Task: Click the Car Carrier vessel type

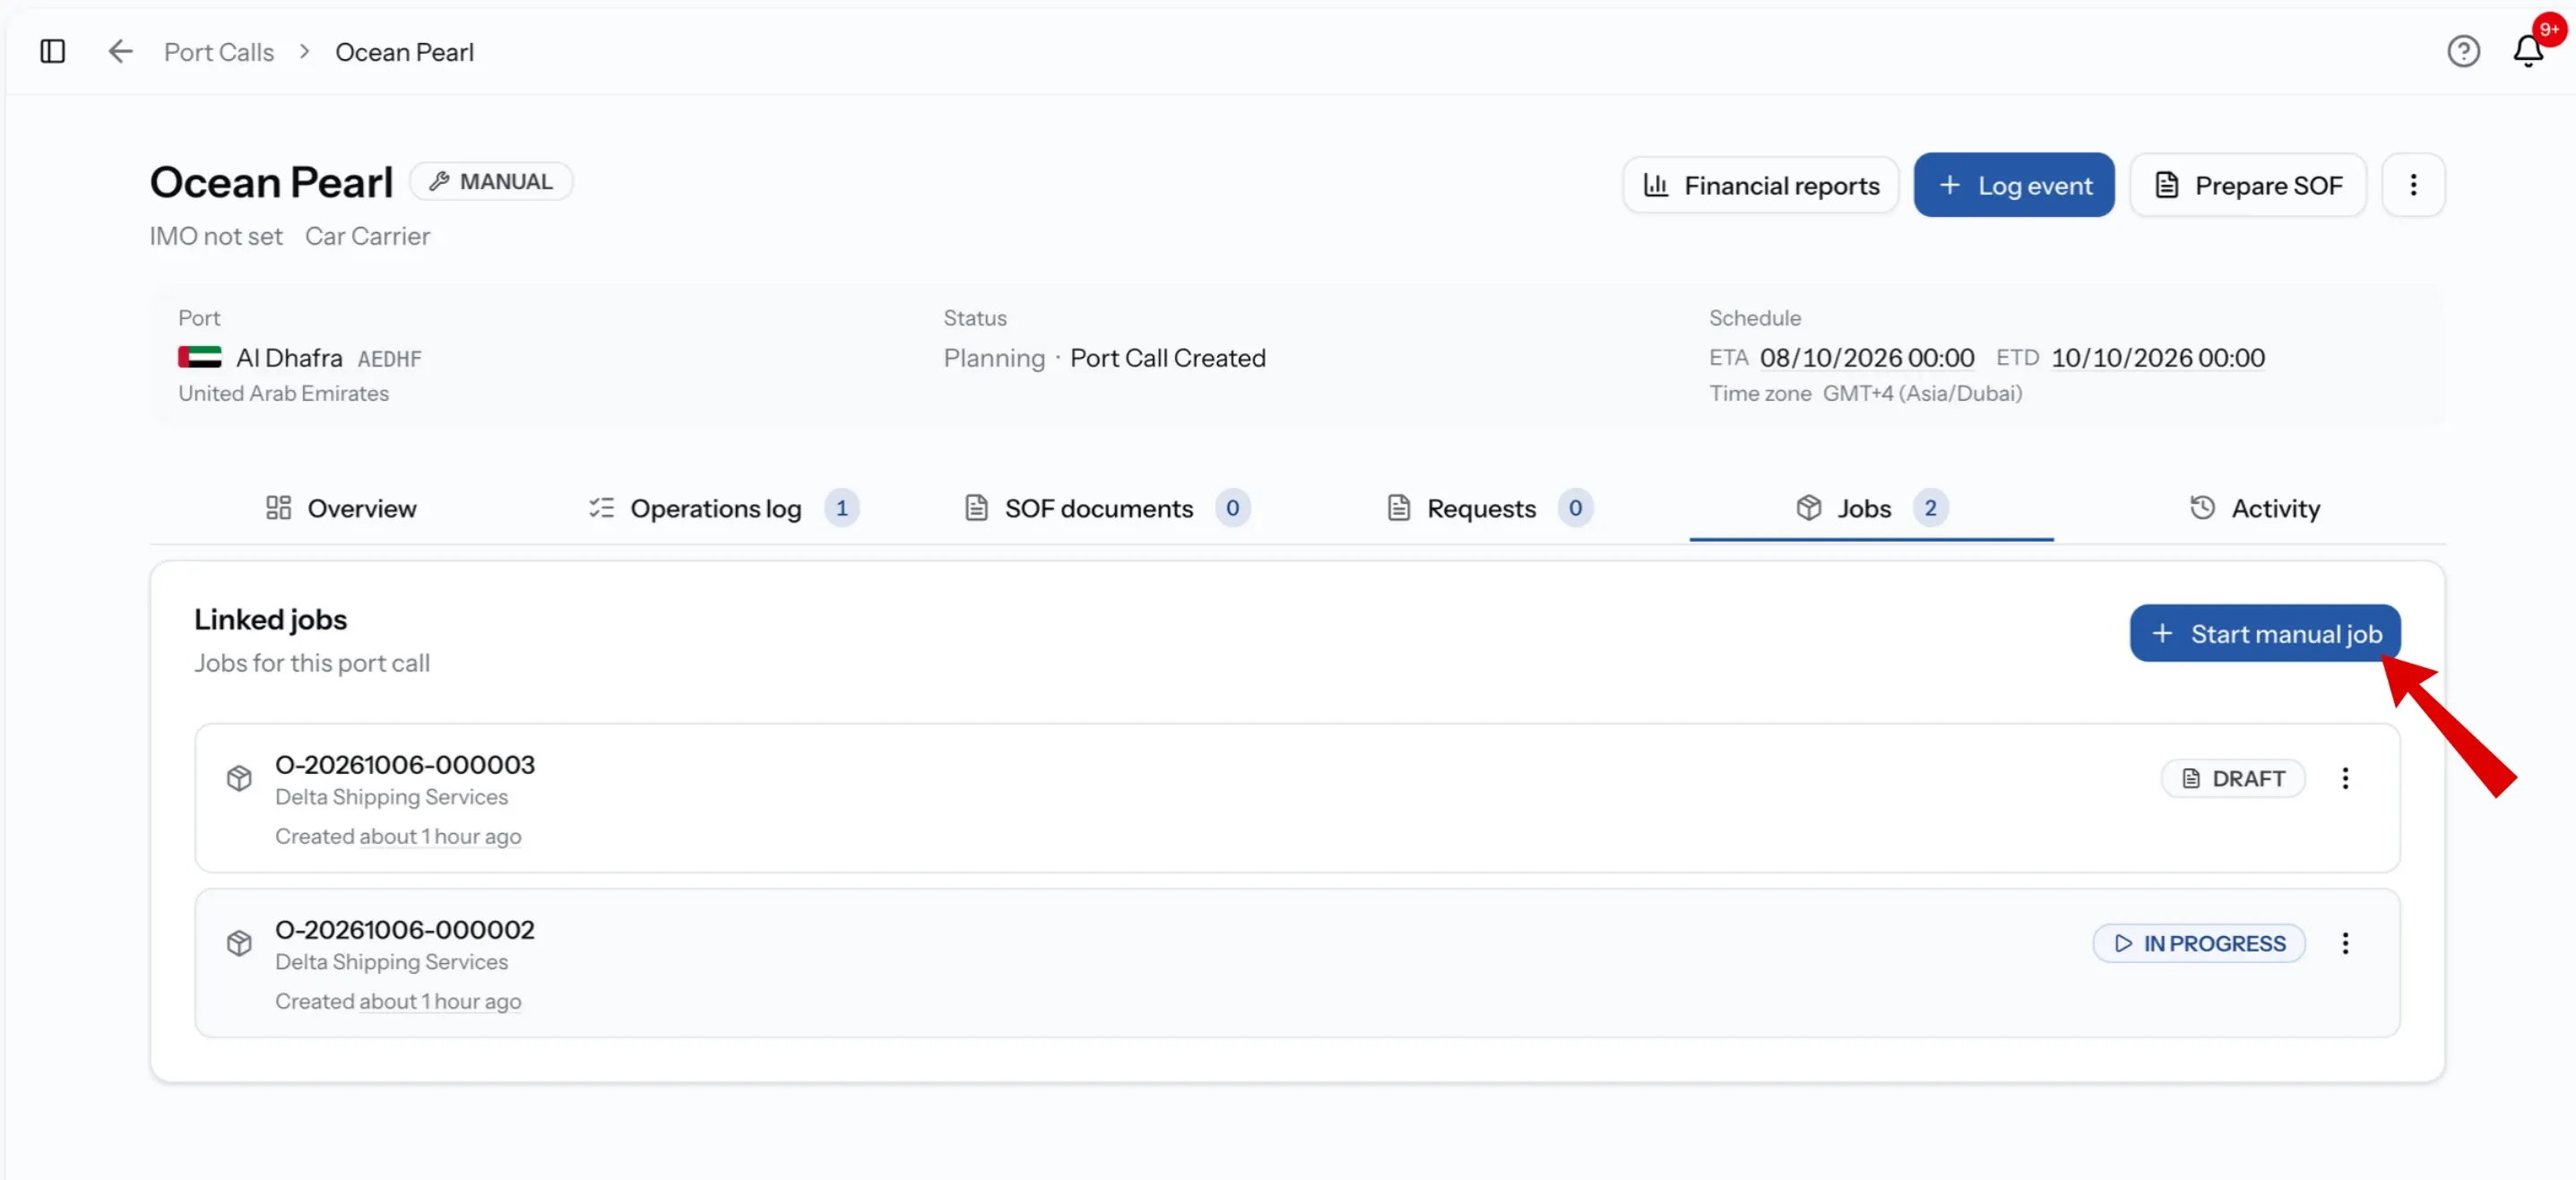Action: click(x=367, y=236)
